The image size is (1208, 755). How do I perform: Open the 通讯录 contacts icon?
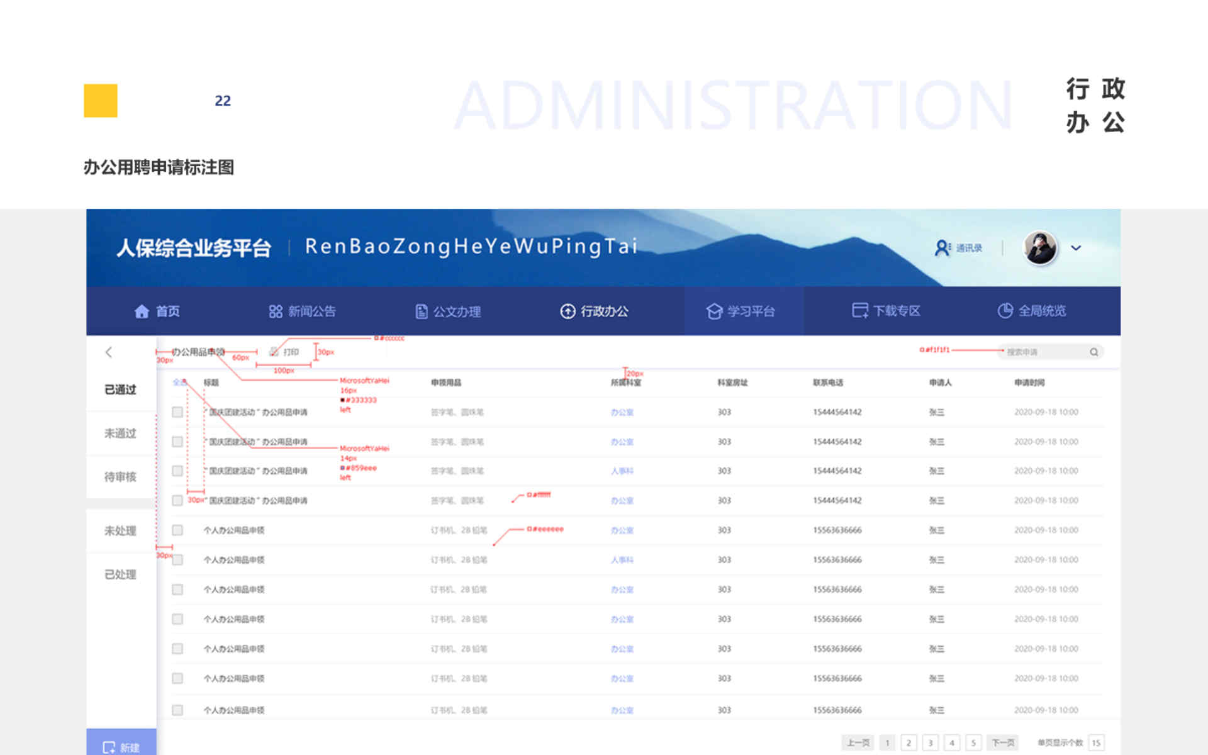[x=942, y=248]
